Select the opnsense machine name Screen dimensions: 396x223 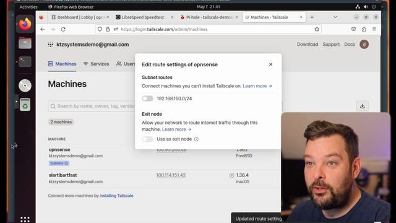59,150
